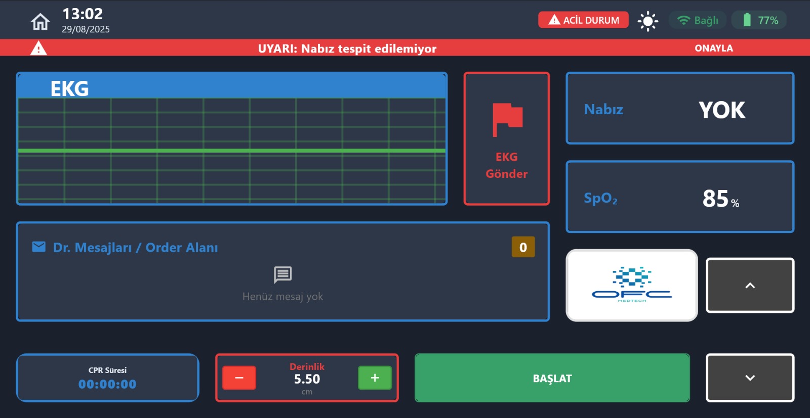Start CPR with the BAŞLAT button

pos(552,378)
